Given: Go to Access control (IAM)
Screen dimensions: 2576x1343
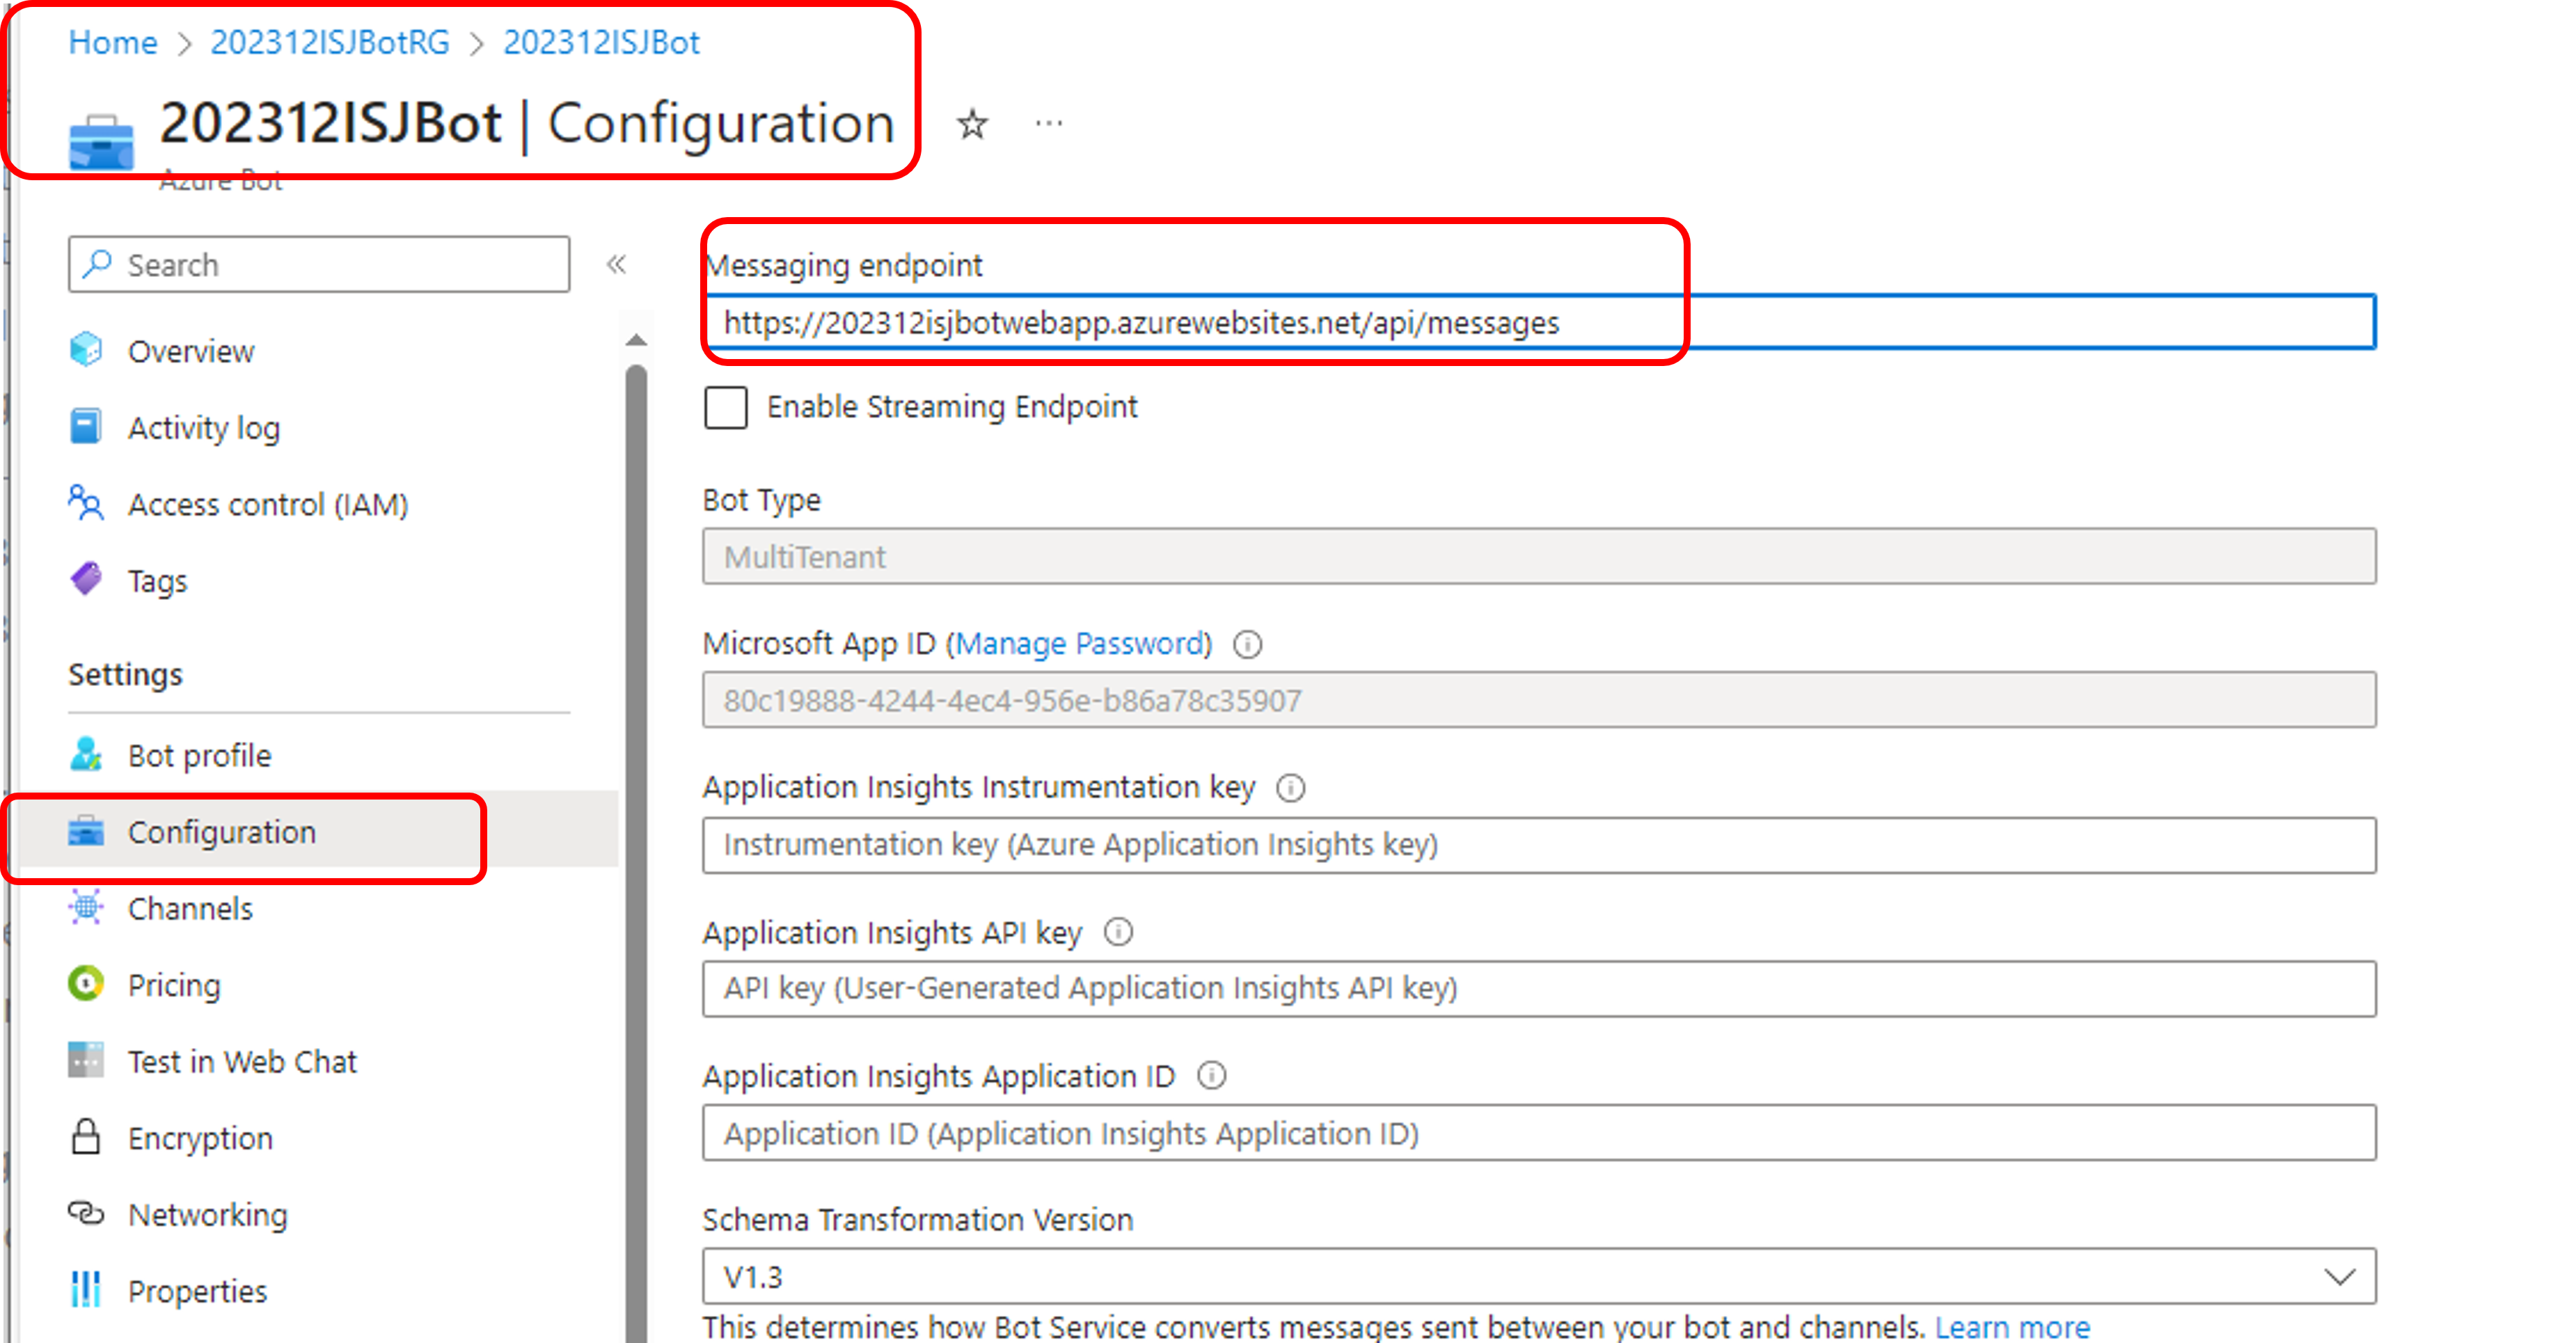Looking at the screenshot, I should [267, 504].
